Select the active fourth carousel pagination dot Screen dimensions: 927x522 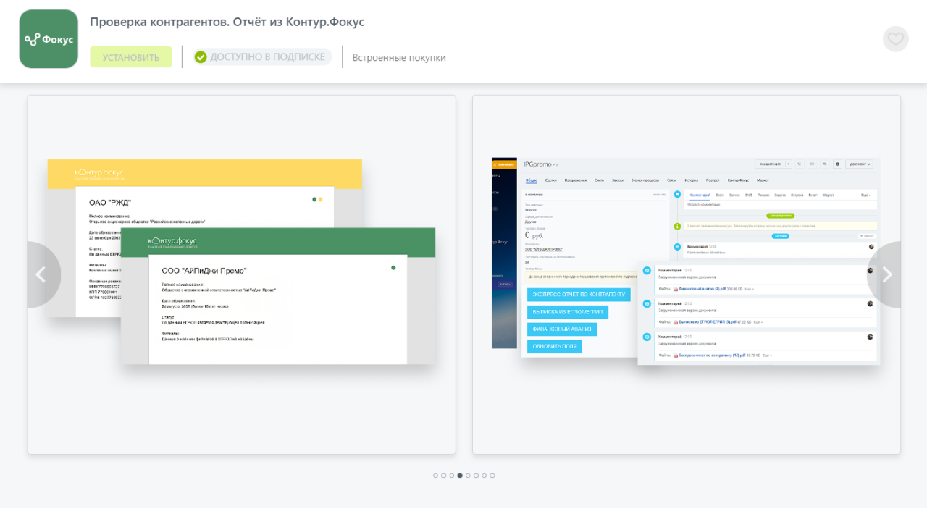click(x=460, y=476)
